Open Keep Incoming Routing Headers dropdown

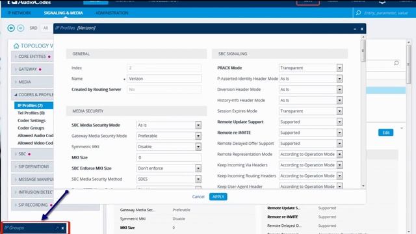(339, 176)
